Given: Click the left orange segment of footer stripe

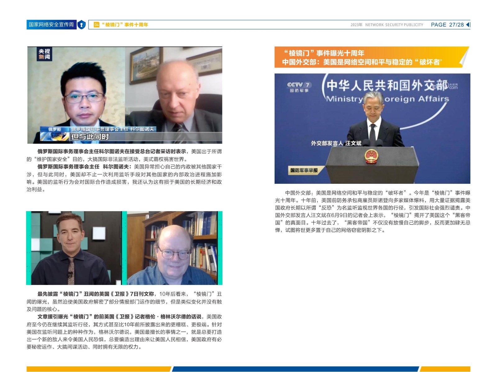Looking at the screenshot, I should 98,369.
